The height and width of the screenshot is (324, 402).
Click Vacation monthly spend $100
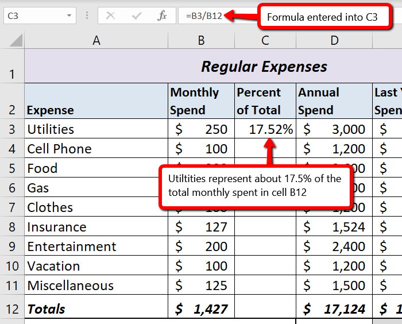(x=201, y=265)
